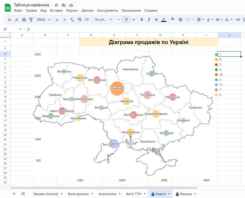Click the title 'Діаграма продажів по Україні'

click(148, 42)
